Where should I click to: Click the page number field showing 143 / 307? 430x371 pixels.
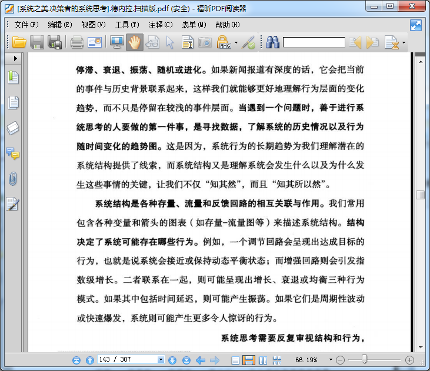click(128, 359)
